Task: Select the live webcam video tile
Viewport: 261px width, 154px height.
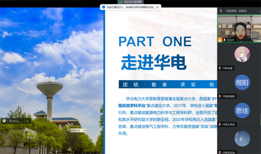Action: (239, 27)
